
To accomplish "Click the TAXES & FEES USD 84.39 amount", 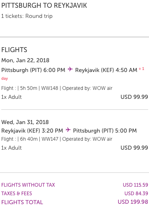I will pos(136,194).
